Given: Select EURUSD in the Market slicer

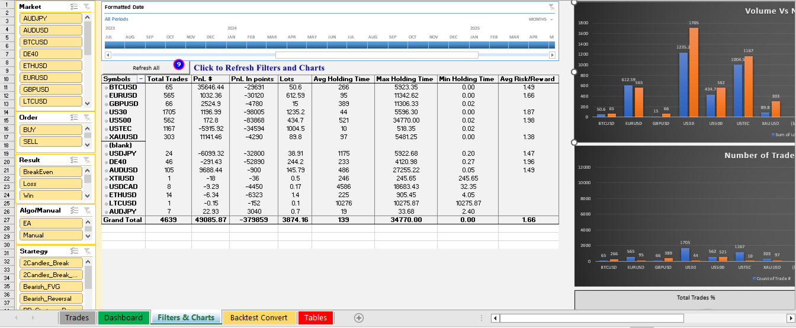Looking at the screenshot, I should coord(51,78).
